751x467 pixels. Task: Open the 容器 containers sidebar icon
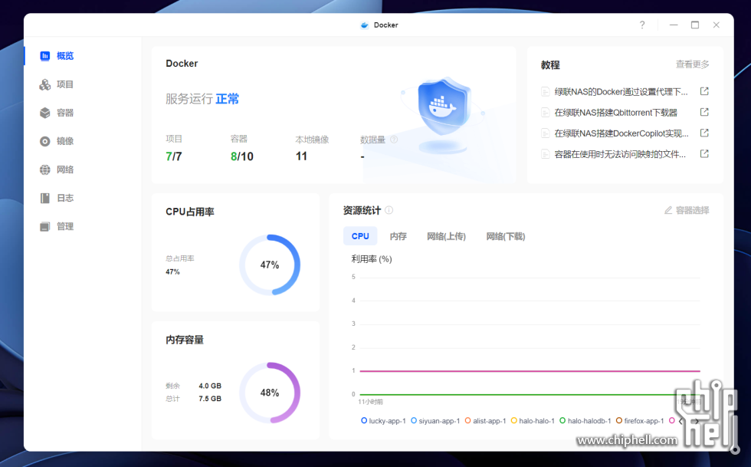[44, 113]
